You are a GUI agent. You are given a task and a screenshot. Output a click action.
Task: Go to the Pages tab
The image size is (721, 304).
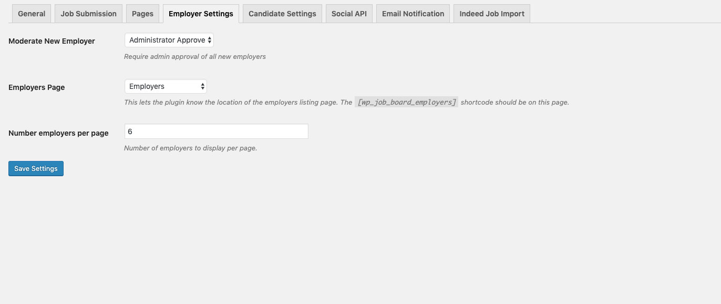(142, 14)
